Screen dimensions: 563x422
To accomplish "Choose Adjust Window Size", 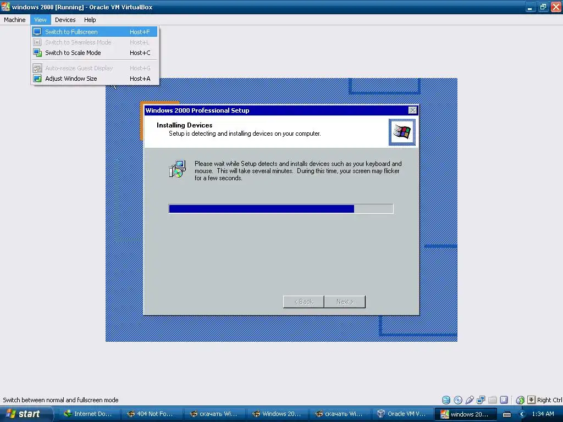I will coord(95,79).
